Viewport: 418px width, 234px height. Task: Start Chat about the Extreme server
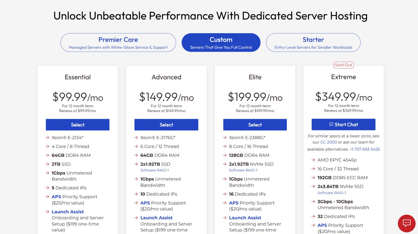click(x=343, y=125)
